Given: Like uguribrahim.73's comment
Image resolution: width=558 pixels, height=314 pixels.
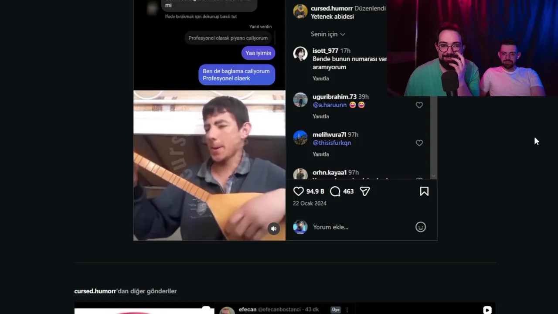Looking at the screenshot, I should (x=419, y=105).
